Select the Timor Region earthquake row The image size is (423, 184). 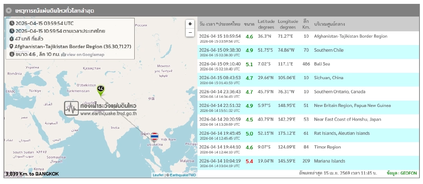pyautogui.click(x=308, y=149)
